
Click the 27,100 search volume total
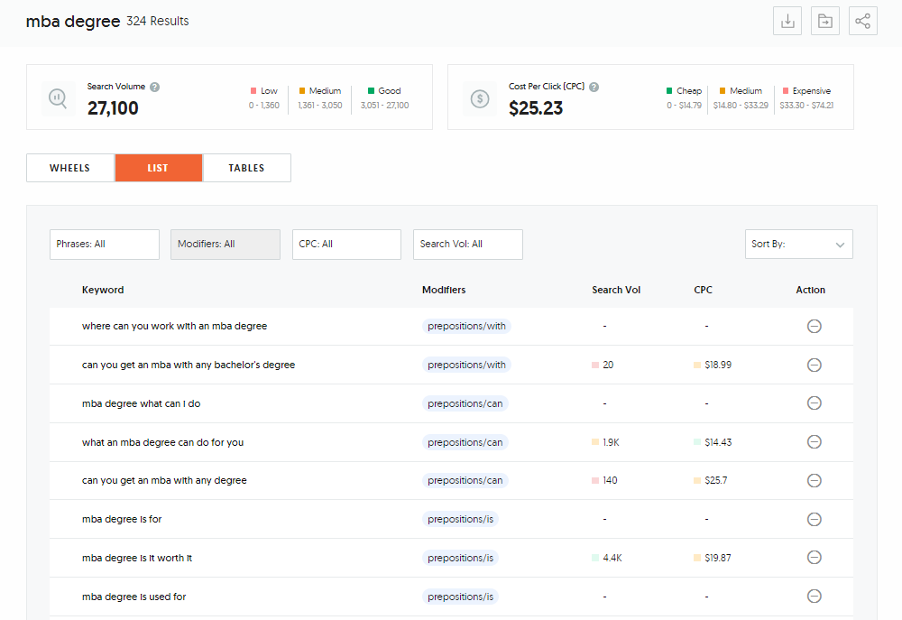pyautogui.click(x=113, y=107)
